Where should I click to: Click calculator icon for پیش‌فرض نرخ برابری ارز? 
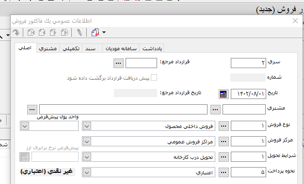[x=24, y=157]
